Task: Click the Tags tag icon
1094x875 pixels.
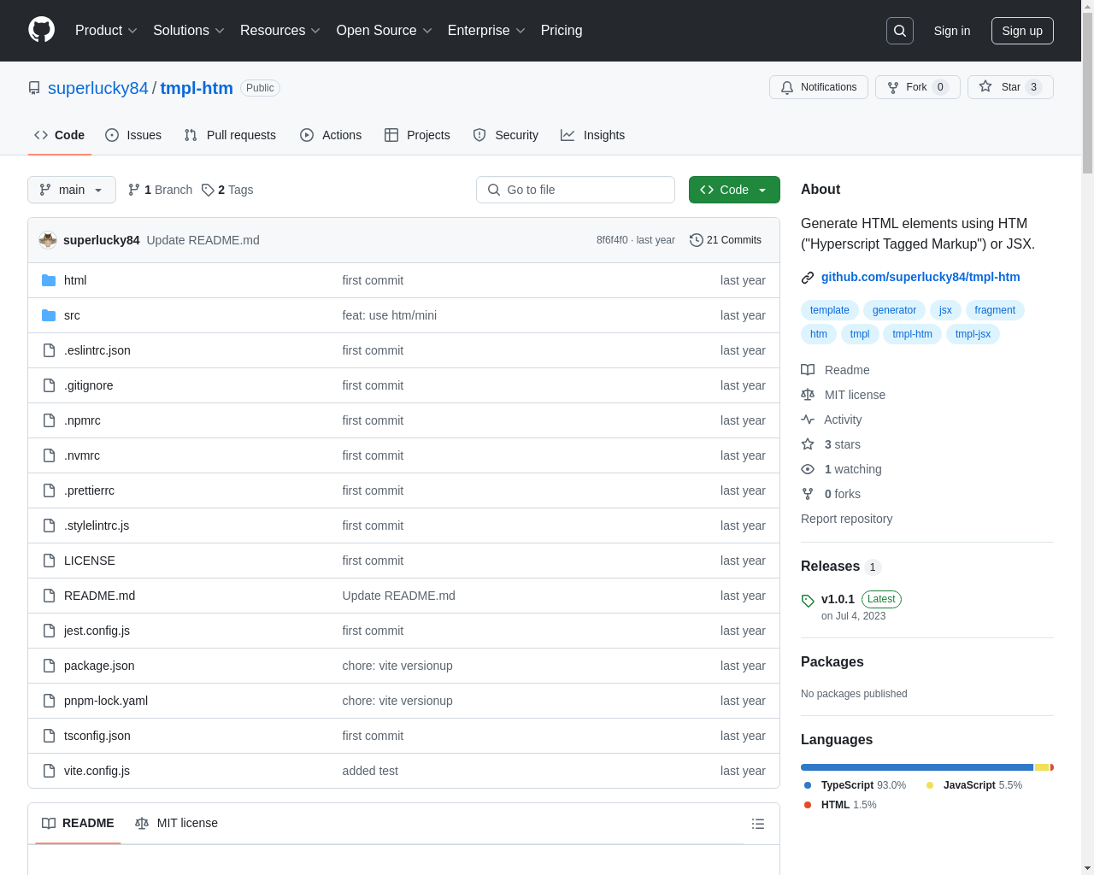Action: [208, 190]
